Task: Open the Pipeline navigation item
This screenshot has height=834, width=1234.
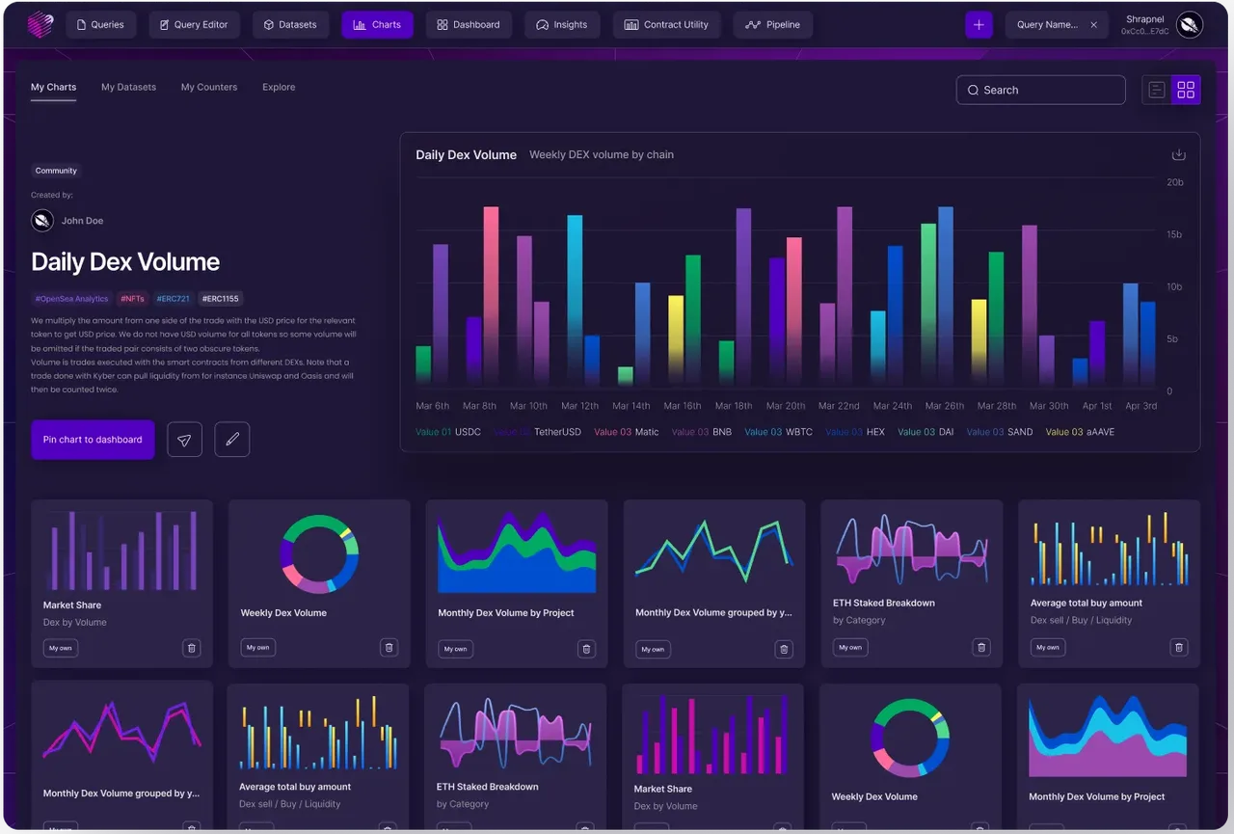Action: point(772,25)
